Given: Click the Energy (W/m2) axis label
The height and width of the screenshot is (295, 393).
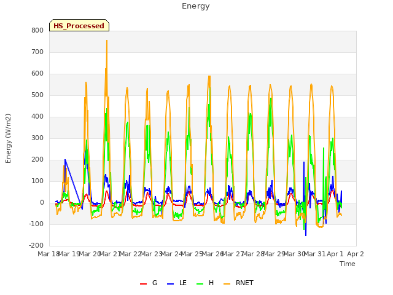Looking at the screenshot, I should point(8,138).
